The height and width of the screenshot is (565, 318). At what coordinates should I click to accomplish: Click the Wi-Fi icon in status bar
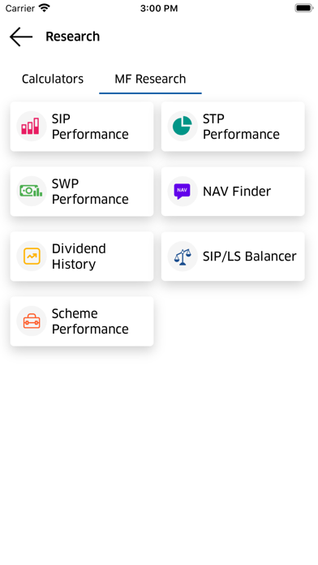click(x=45, y=8)
